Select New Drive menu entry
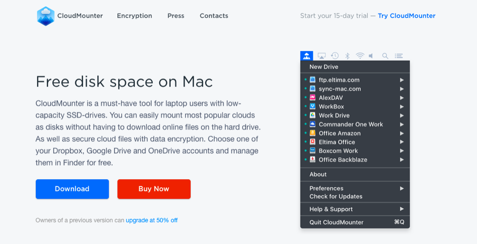The height and width of the screenshot is (244, 477). 355,67
